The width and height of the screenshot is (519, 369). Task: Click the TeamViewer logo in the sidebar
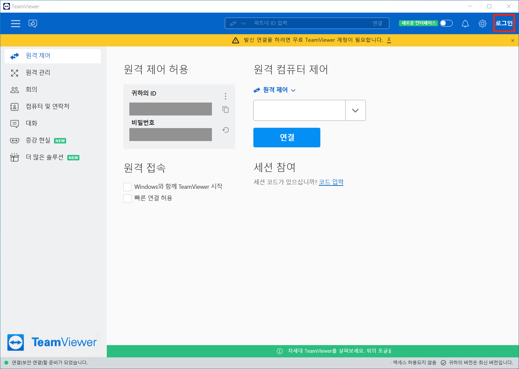[52, 342]
